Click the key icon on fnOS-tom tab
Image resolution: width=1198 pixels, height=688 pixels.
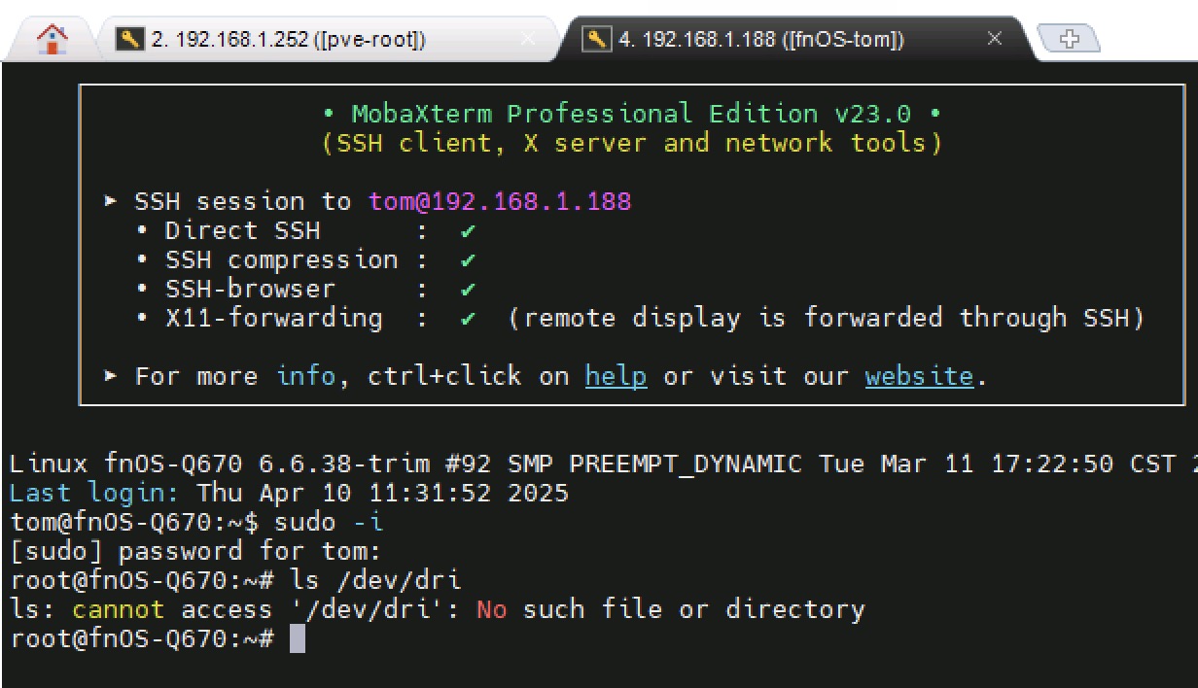point(596,39)
